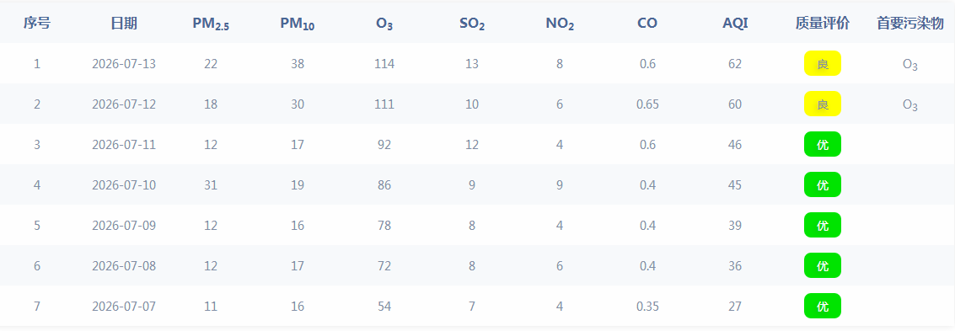
Task: Click the 质量评价 column header
Action: click(x=822, y=24)
